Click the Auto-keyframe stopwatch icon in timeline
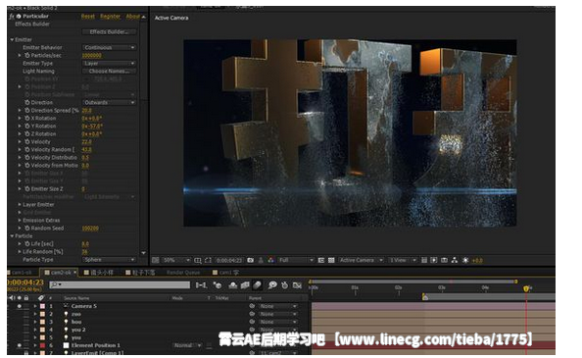The height and width of the screenshot is (358, 582). pos(285,285)
